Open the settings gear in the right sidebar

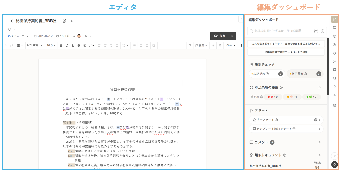(334, 105)
